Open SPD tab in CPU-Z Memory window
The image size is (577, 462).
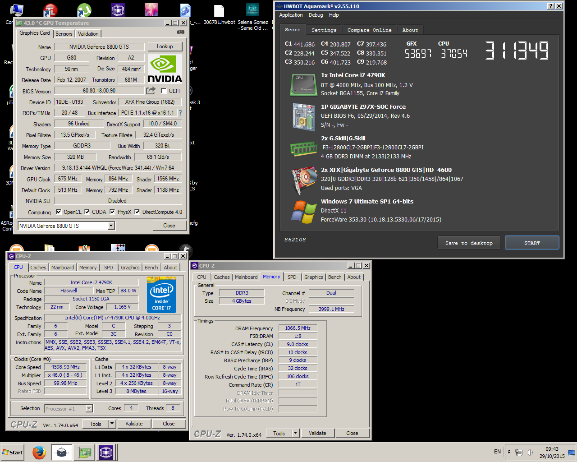(x=292, y=277)
